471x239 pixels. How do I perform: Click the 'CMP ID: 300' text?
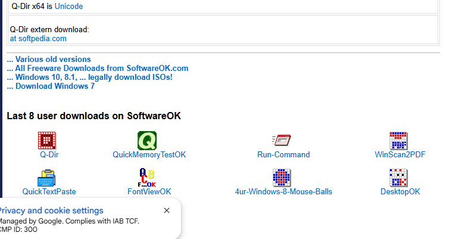[x=18, y=229]
